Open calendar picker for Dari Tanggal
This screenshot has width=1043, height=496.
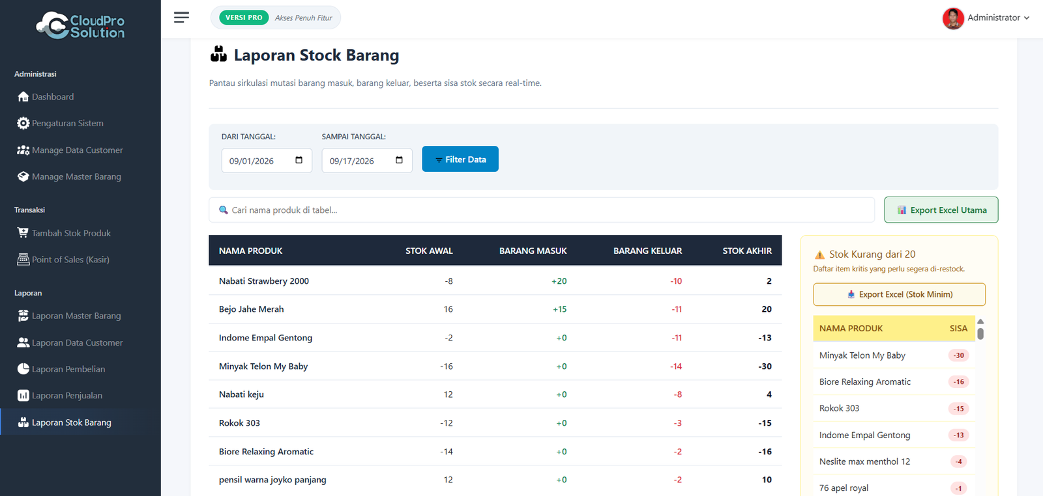click(x=299, y=160)
